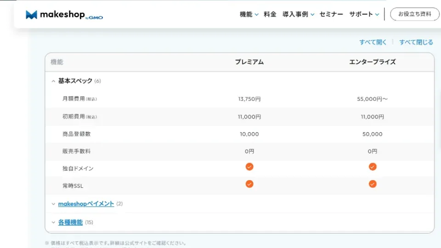Click the 10,000 product count cell
This screenshot has height=248, width=441.
point(249,134)
